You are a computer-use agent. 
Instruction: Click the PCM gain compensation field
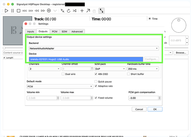143,98
